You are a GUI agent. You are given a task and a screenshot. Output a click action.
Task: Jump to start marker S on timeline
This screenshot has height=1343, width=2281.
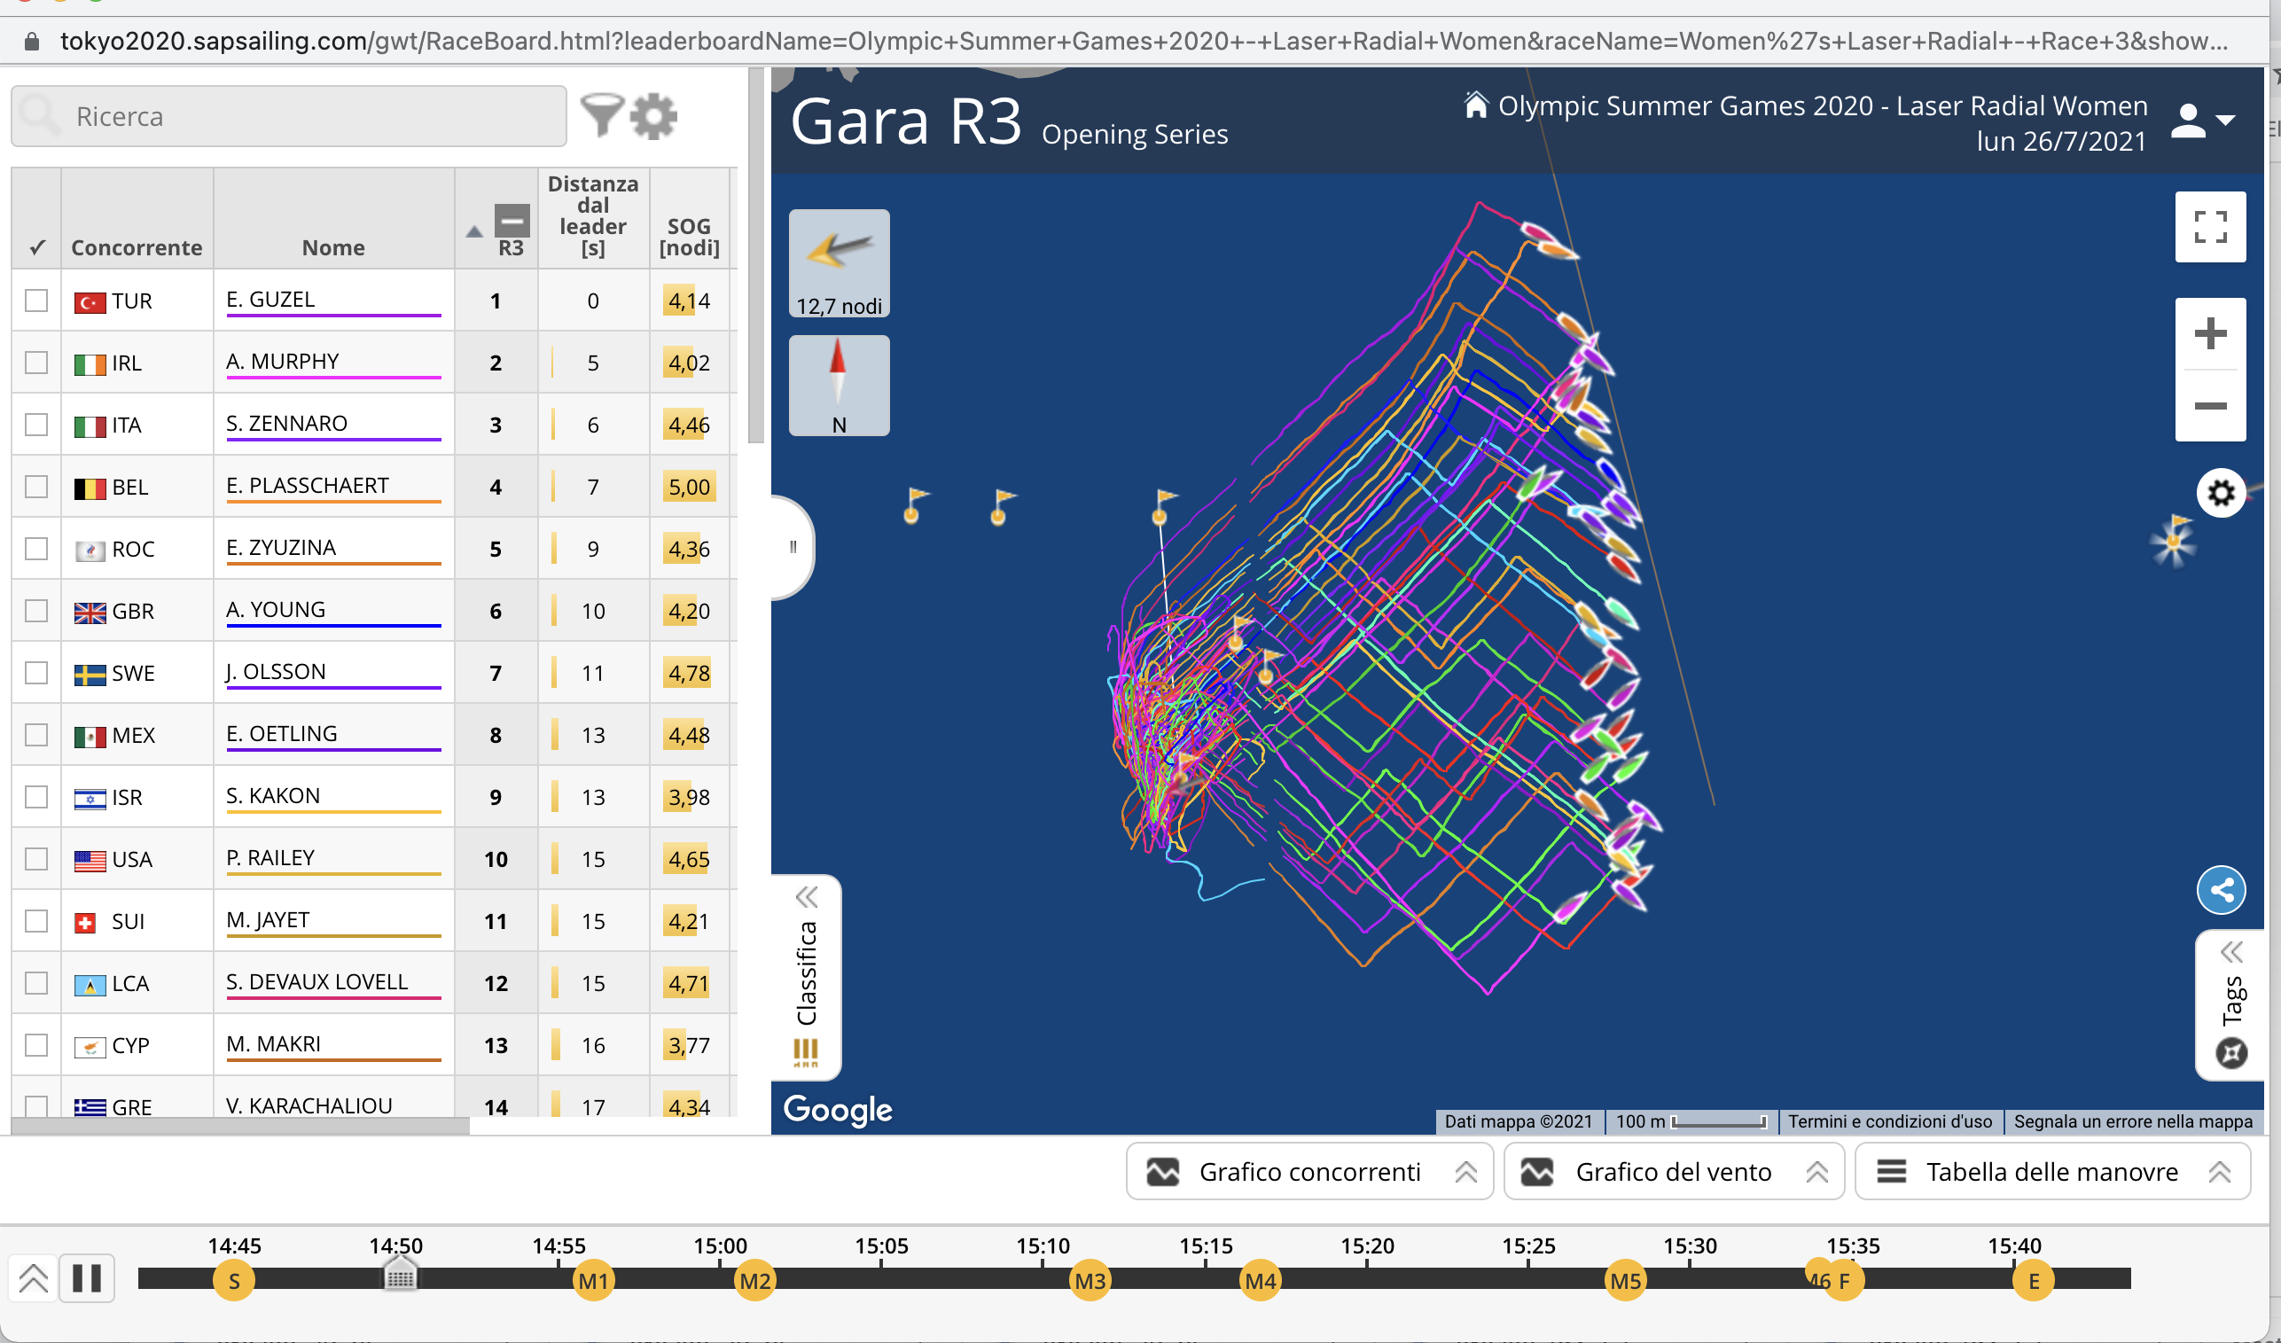click(233, 1281)
